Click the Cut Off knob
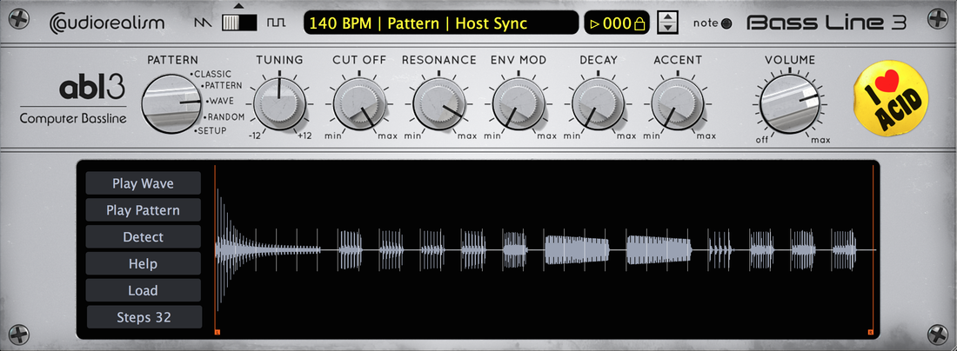Image resolution: width=957 pixels, height=351 pixels. [359, 103]
